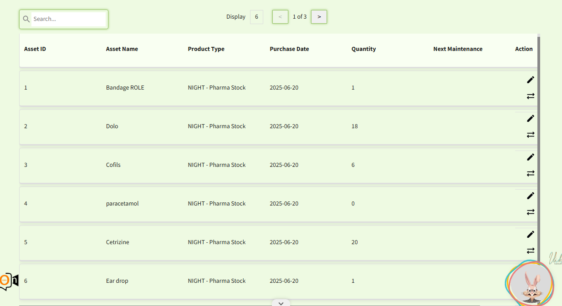Edit the Cofils row via pencil icon
The width and height of the screenshot is (562, 306).
click(531, 157)
